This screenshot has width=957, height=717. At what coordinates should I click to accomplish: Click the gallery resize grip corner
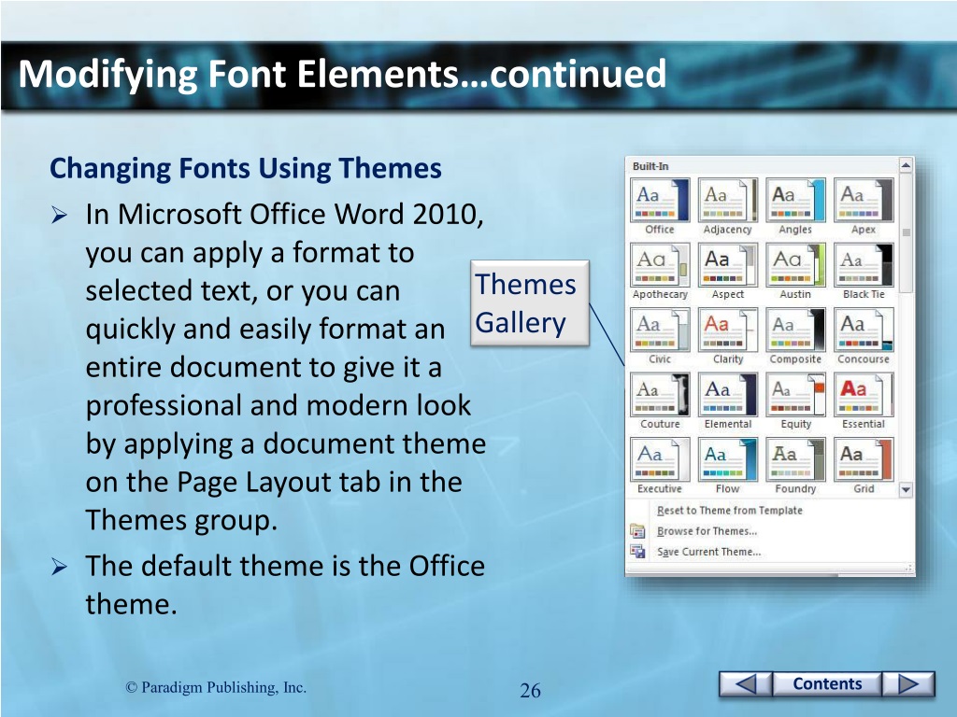pyautogui.click(x=908, y=569)
